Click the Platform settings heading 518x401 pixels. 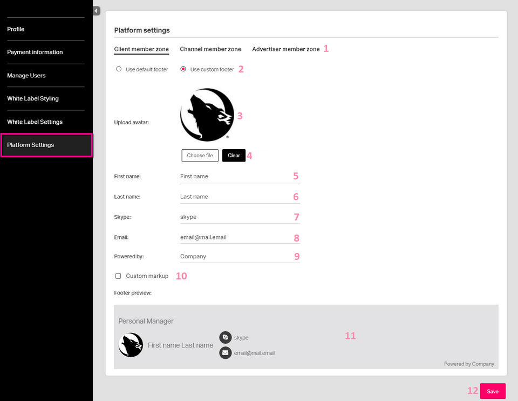142,30
